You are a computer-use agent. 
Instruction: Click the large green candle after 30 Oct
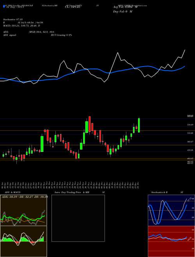[x=42, y=144]
